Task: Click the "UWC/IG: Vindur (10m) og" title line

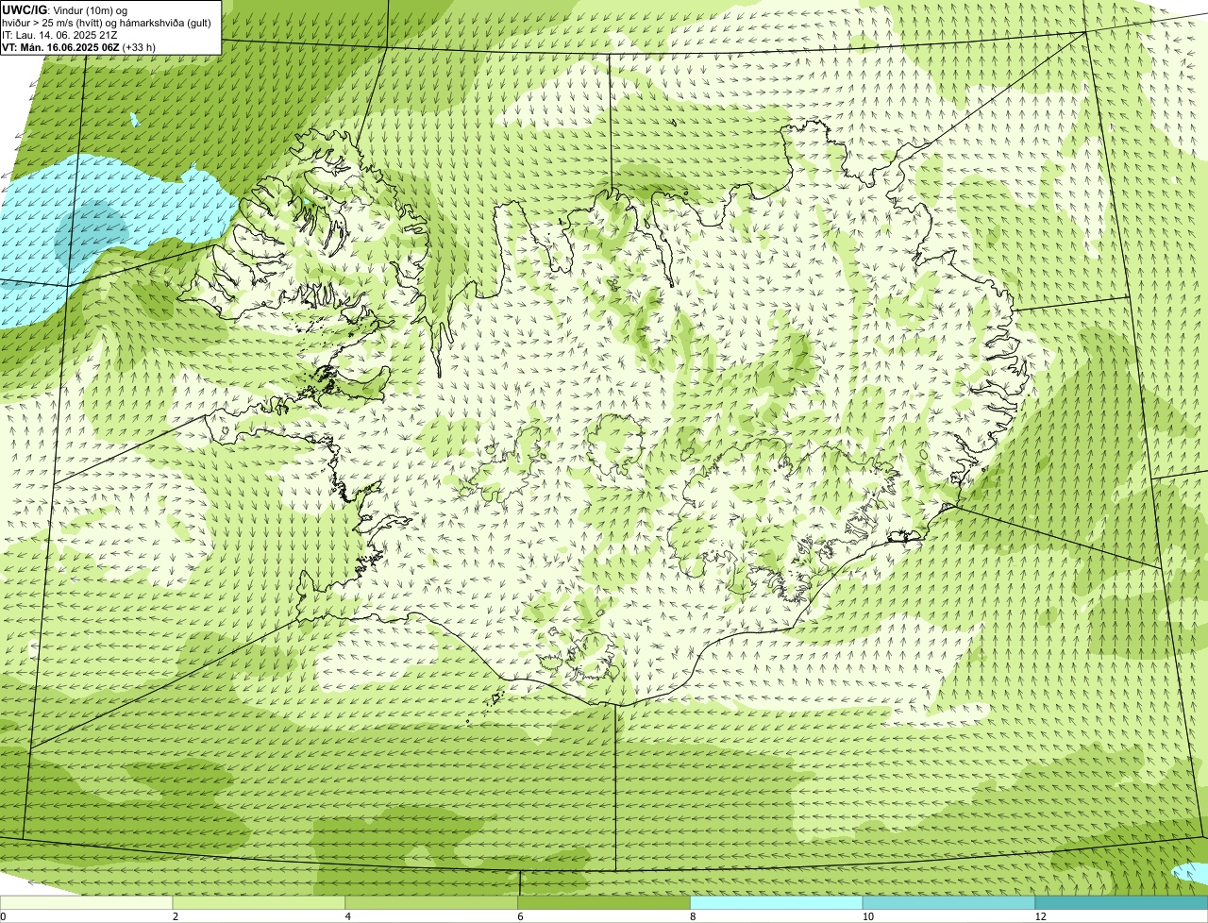Action: (64, 10)
